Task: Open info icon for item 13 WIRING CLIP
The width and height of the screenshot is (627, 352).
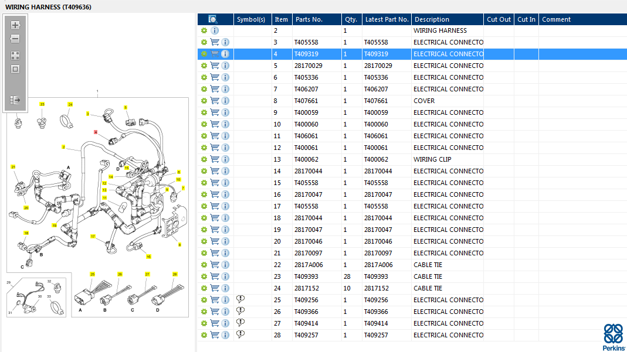Action: click(x=225, y=159)
